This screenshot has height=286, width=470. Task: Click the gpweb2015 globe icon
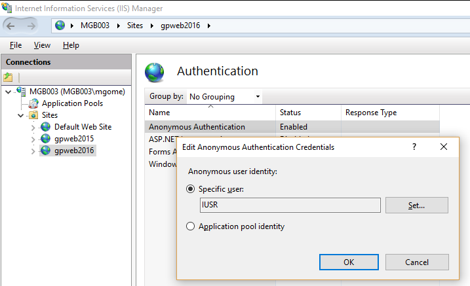click(x=46, y=139)
